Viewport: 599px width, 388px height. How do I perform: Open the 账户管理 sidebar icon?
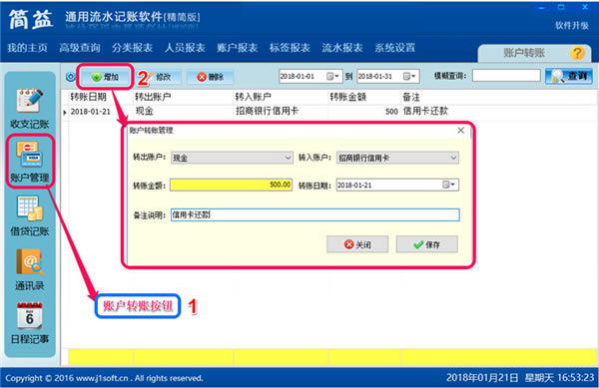[29, 162]
